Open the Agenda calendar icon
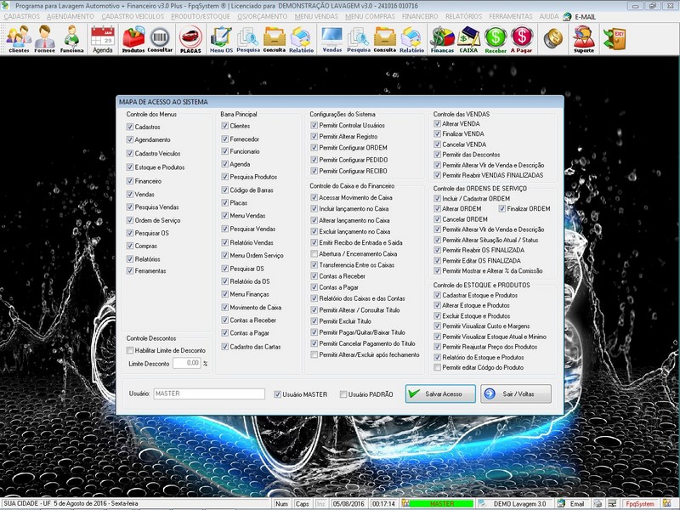The height and width of the screenshot is (510, 680). point(102,38)
